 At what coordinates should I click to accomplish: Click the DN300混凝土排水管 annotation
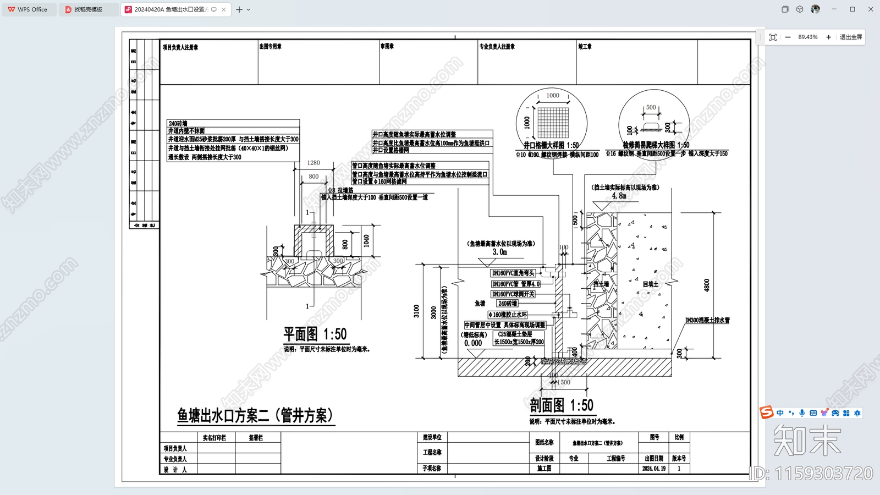(x=707, y=320)
